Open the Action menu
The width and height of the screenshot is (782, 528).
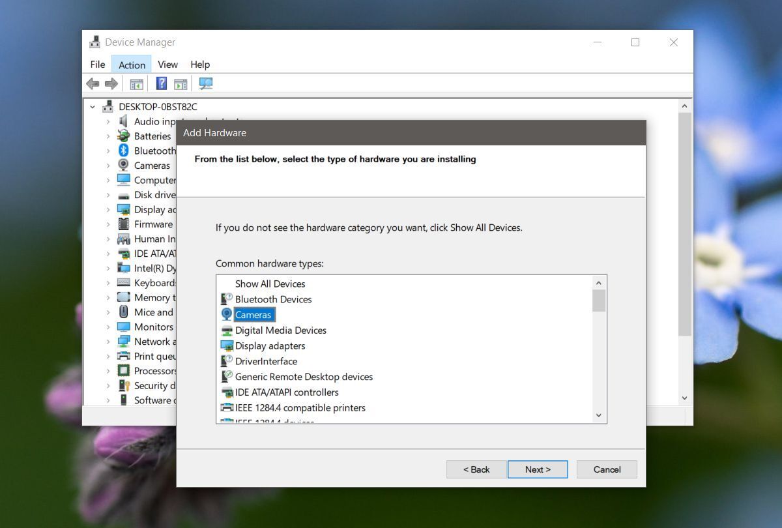(131, 64)
